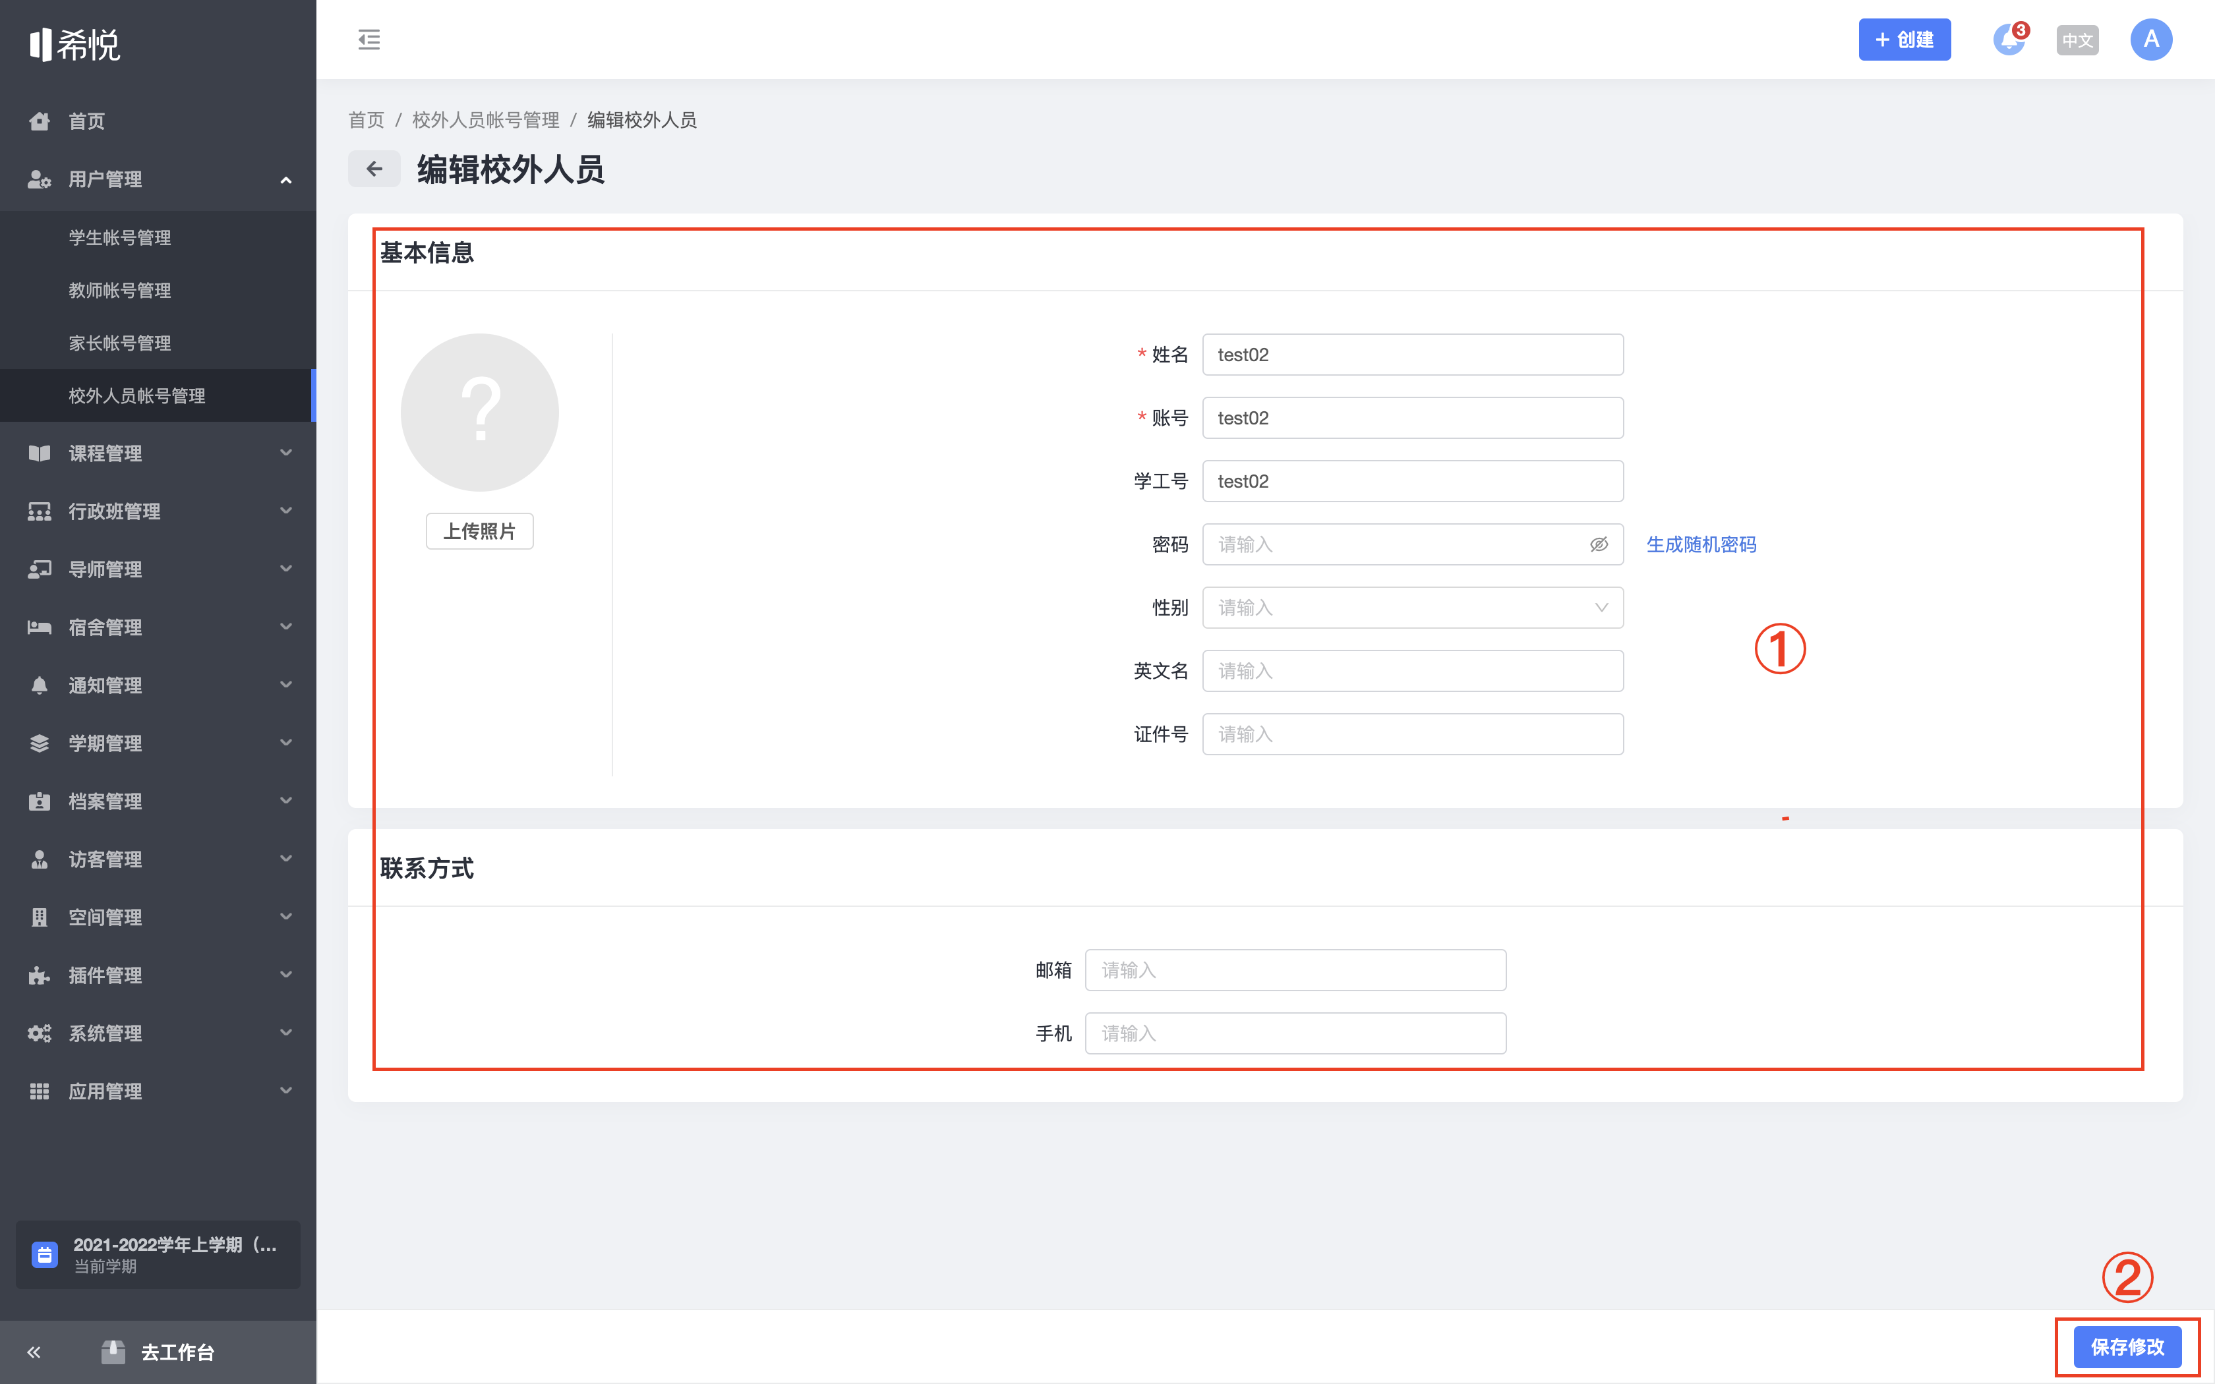
Task: Select 校外人员帐号管理 menu item
Action: coord(158,395)
